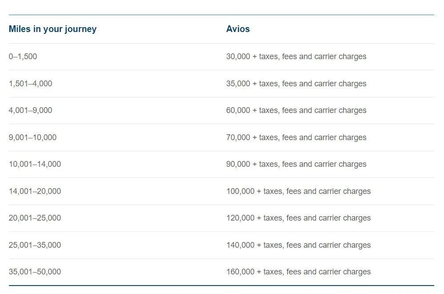Select the 0–1,500 miles range cell

click(23, 57)
